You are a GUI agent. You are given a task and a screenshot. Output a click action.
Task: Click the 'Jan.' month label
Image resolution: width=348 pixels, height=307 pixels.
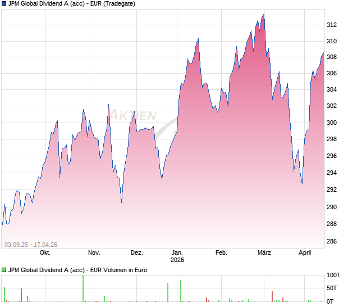coord(177,253)
